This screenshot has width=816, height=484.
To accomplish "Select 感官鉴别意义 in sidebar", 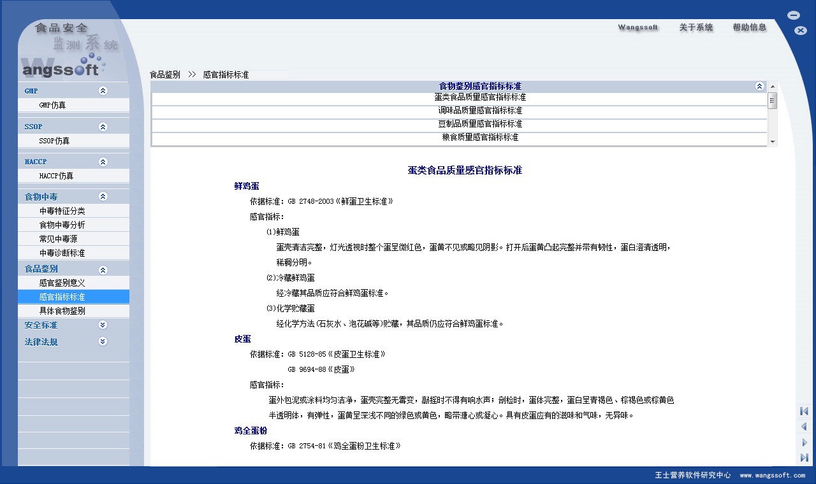I will tap(73, 283).
